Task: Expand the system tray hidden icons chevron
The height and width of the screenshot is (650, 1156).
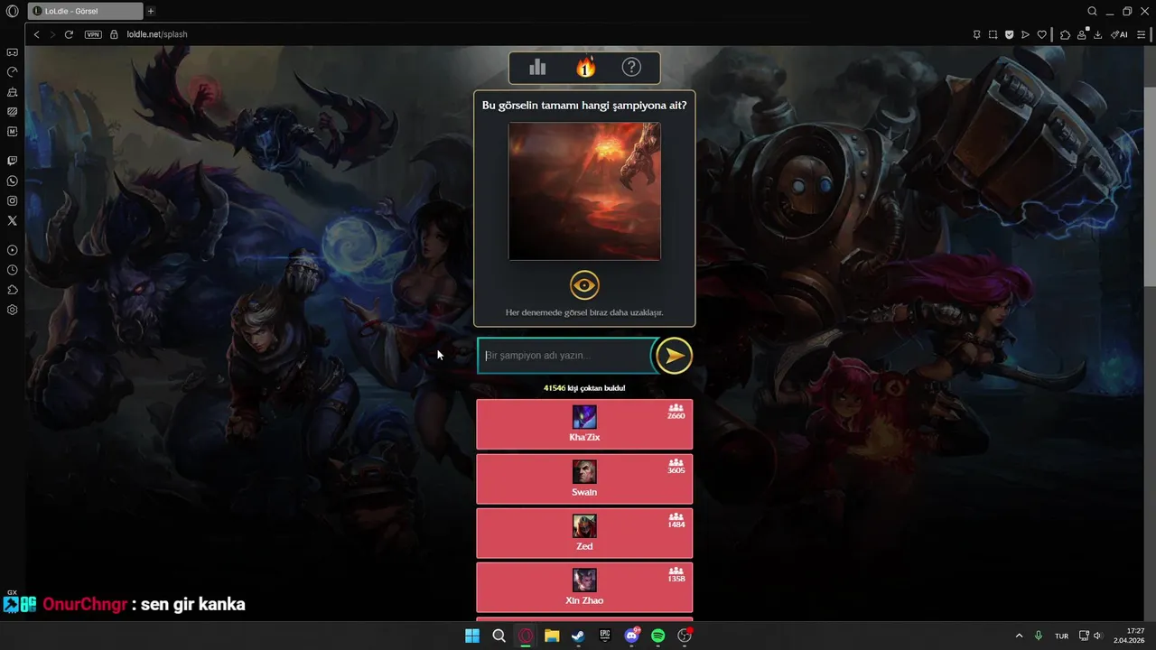Action: 1020,636
